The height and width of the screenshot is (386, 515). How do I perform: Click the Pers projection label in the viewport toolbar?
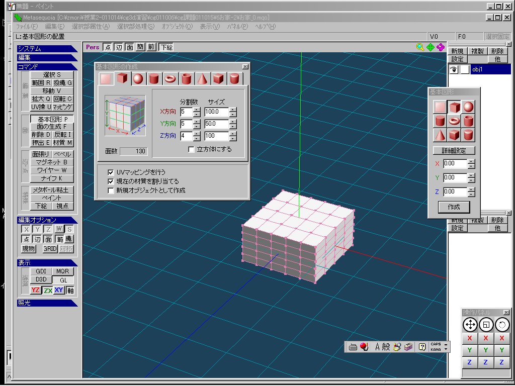pyautogui.click(x=93, y=47)
